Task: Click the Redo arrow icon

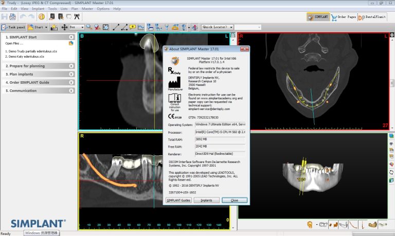Action: click(31, 16)
